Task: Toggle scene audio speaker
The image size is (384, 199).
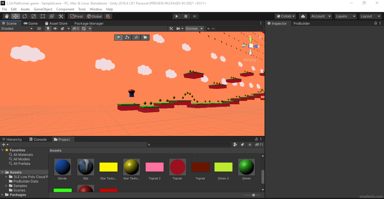Action: click(x=55, y=29)
